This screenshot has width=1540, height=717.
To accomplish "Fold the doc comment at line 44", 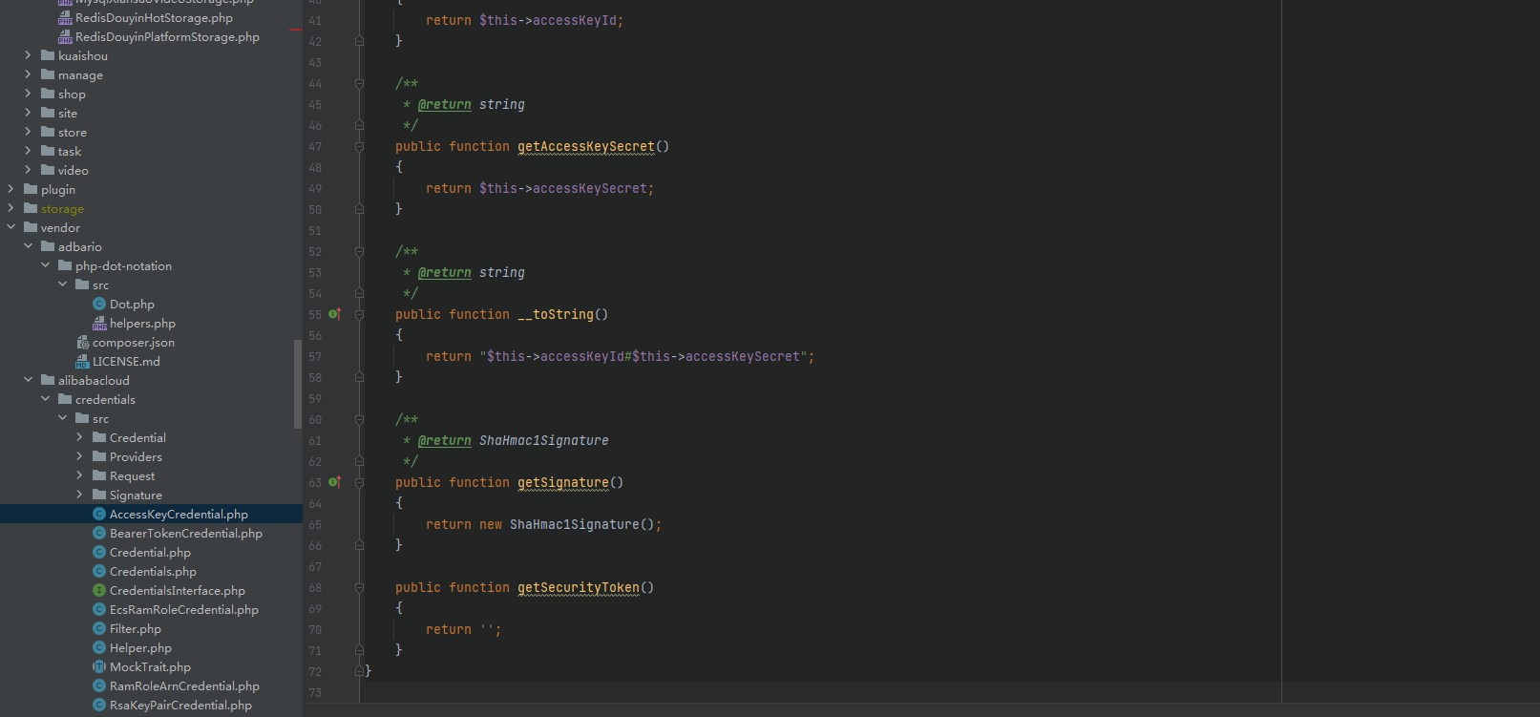I will coord(359,84).
